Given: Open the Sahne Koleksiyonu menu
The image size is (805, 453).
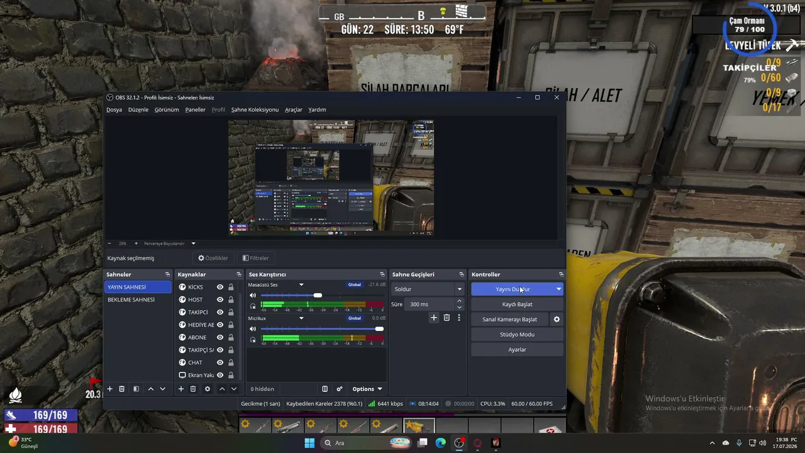Looking at the screenshot, I should click(255, 109).
